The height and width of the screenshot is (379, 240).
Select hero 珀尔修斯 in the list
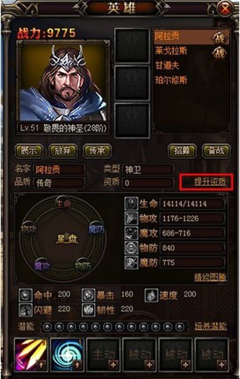coord(171,80)
